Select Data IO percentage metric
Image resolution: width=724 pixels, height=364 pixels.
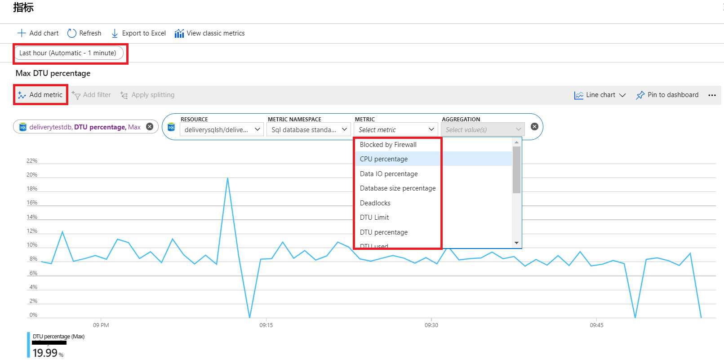point(434,174)
